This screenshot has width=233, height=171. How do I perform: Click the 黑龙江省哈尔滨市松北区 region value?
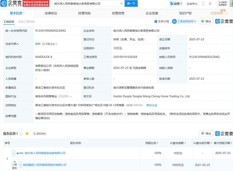click(50, 87)
